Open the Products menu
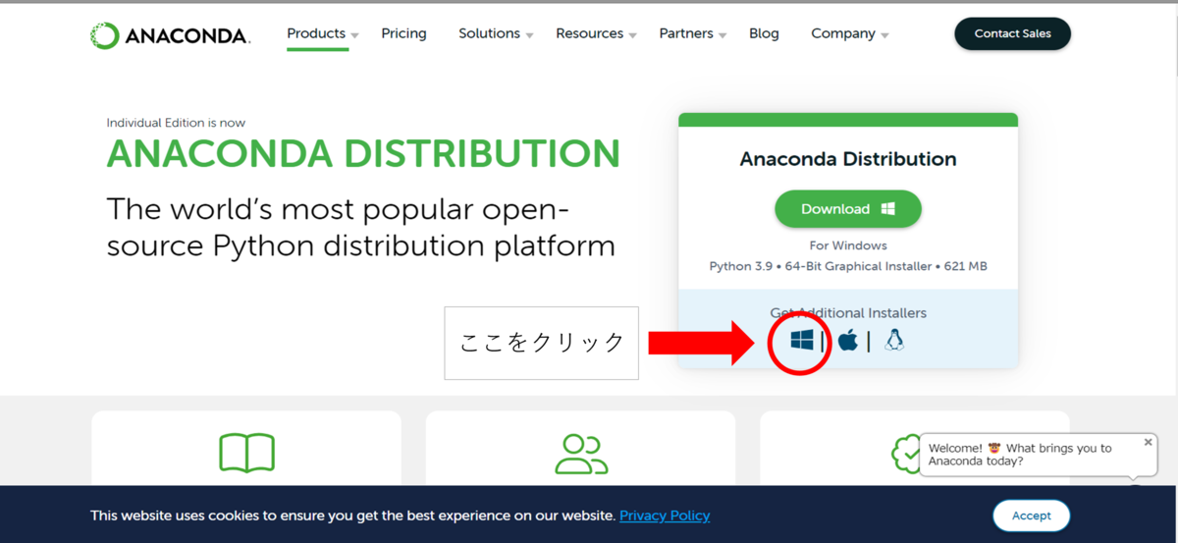Viewport: 1178px width, 543px height. (x=316, y=33)
